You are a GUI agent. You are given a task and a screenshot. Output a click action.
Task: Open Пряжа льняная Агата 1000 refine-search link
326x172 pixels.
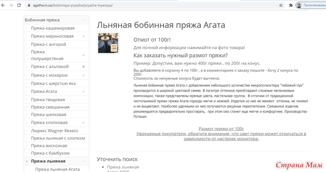coord(123,169)
